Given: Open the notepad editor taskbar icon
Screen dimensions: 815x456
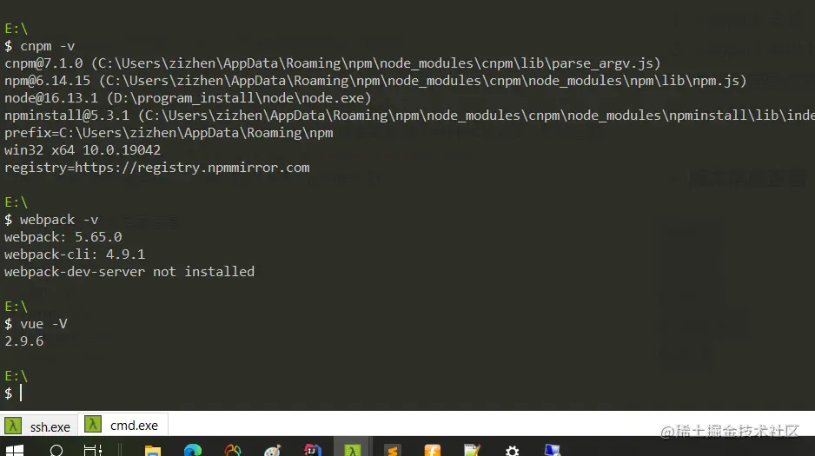Looking at the screenshot, I should [x=473, y=450].
